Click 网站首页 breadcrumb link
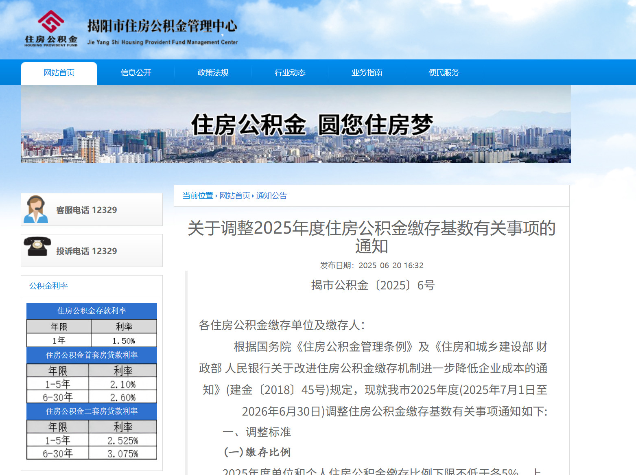636x475 pixels. 234,195
